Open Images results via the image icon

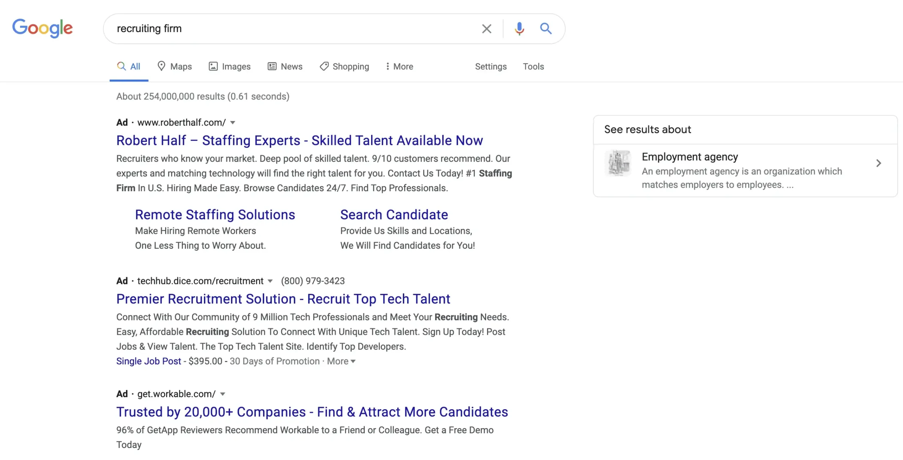(x=213, y=66)
